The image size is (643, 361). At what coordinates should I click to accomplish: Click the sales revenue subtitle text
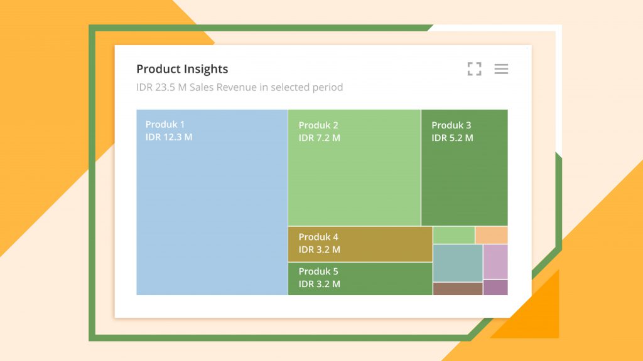[x=240, y=87]
